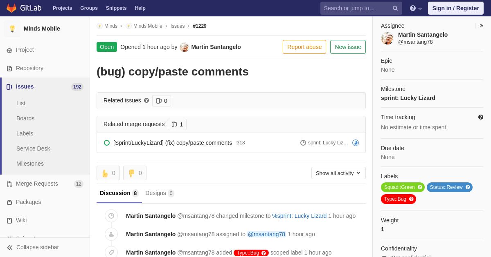Click the thumbs up reaction

click(108, 173)
